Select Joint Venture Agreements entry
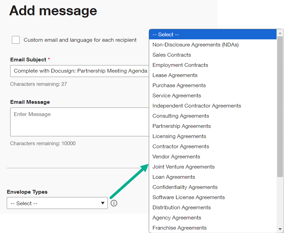 point(183,167)
